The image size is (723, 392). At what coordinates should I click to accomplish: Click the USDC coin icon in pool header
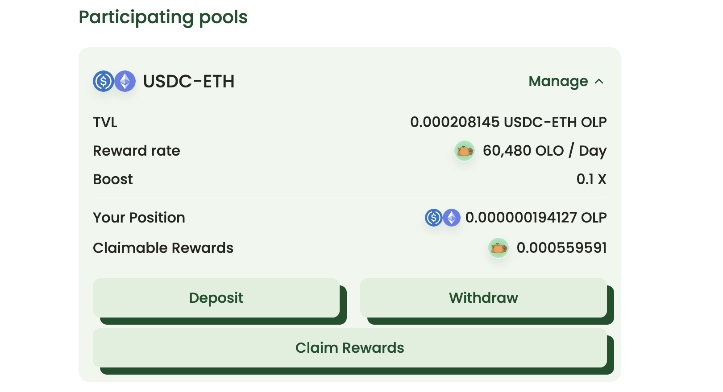pos(104,81)
